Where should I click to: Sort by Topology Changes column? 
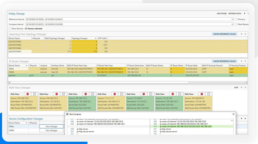[x=84, y=38]
